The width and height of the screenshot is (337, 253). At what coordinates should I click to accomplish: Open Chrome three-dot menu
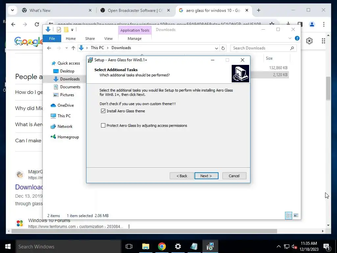pos(324,24)
